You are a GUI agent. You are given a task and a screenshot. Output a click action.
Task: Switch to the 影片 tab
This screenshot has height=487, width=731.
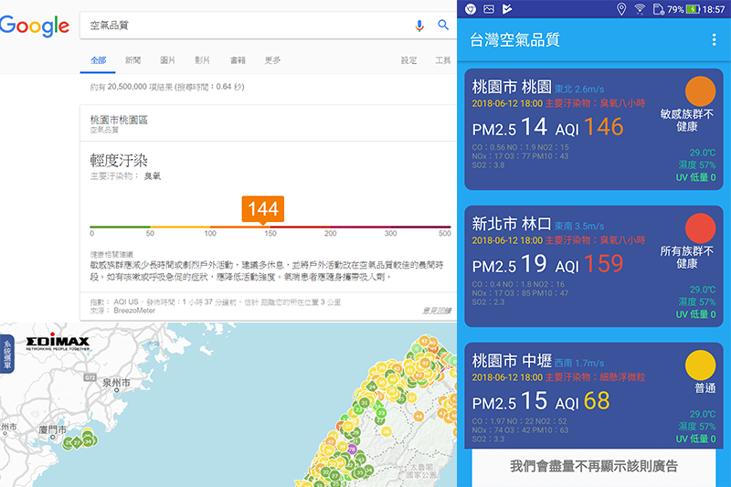click(202, 60)
